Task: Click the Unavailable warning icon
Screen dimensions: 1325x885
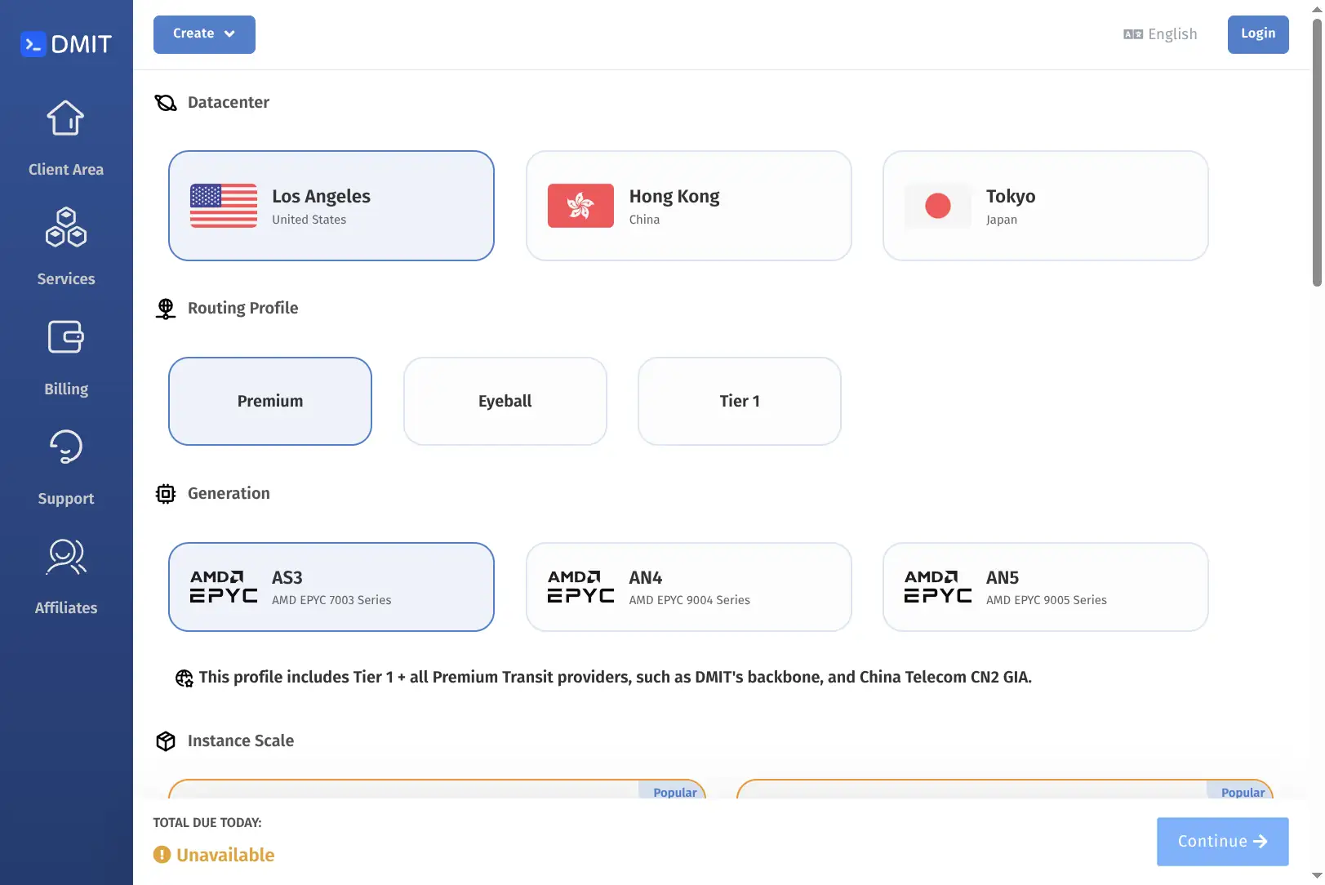Action: [162, 855]
